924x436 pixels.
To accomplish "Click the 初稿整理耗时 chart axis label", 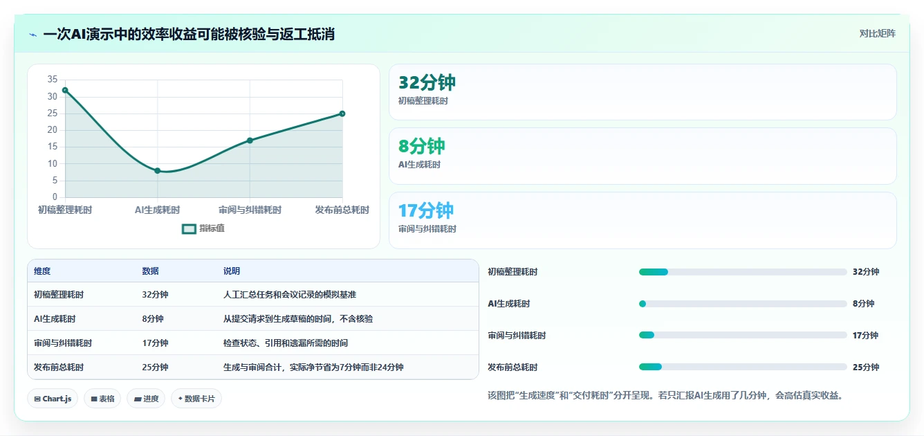I will (x=65, y=210).
